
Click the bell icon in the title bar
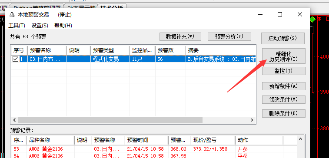(x=12, y=14)
